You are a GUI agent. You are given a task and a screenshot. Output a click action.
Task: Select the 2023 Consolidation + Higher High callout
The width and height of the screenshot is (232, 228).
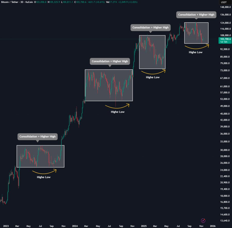37,137
